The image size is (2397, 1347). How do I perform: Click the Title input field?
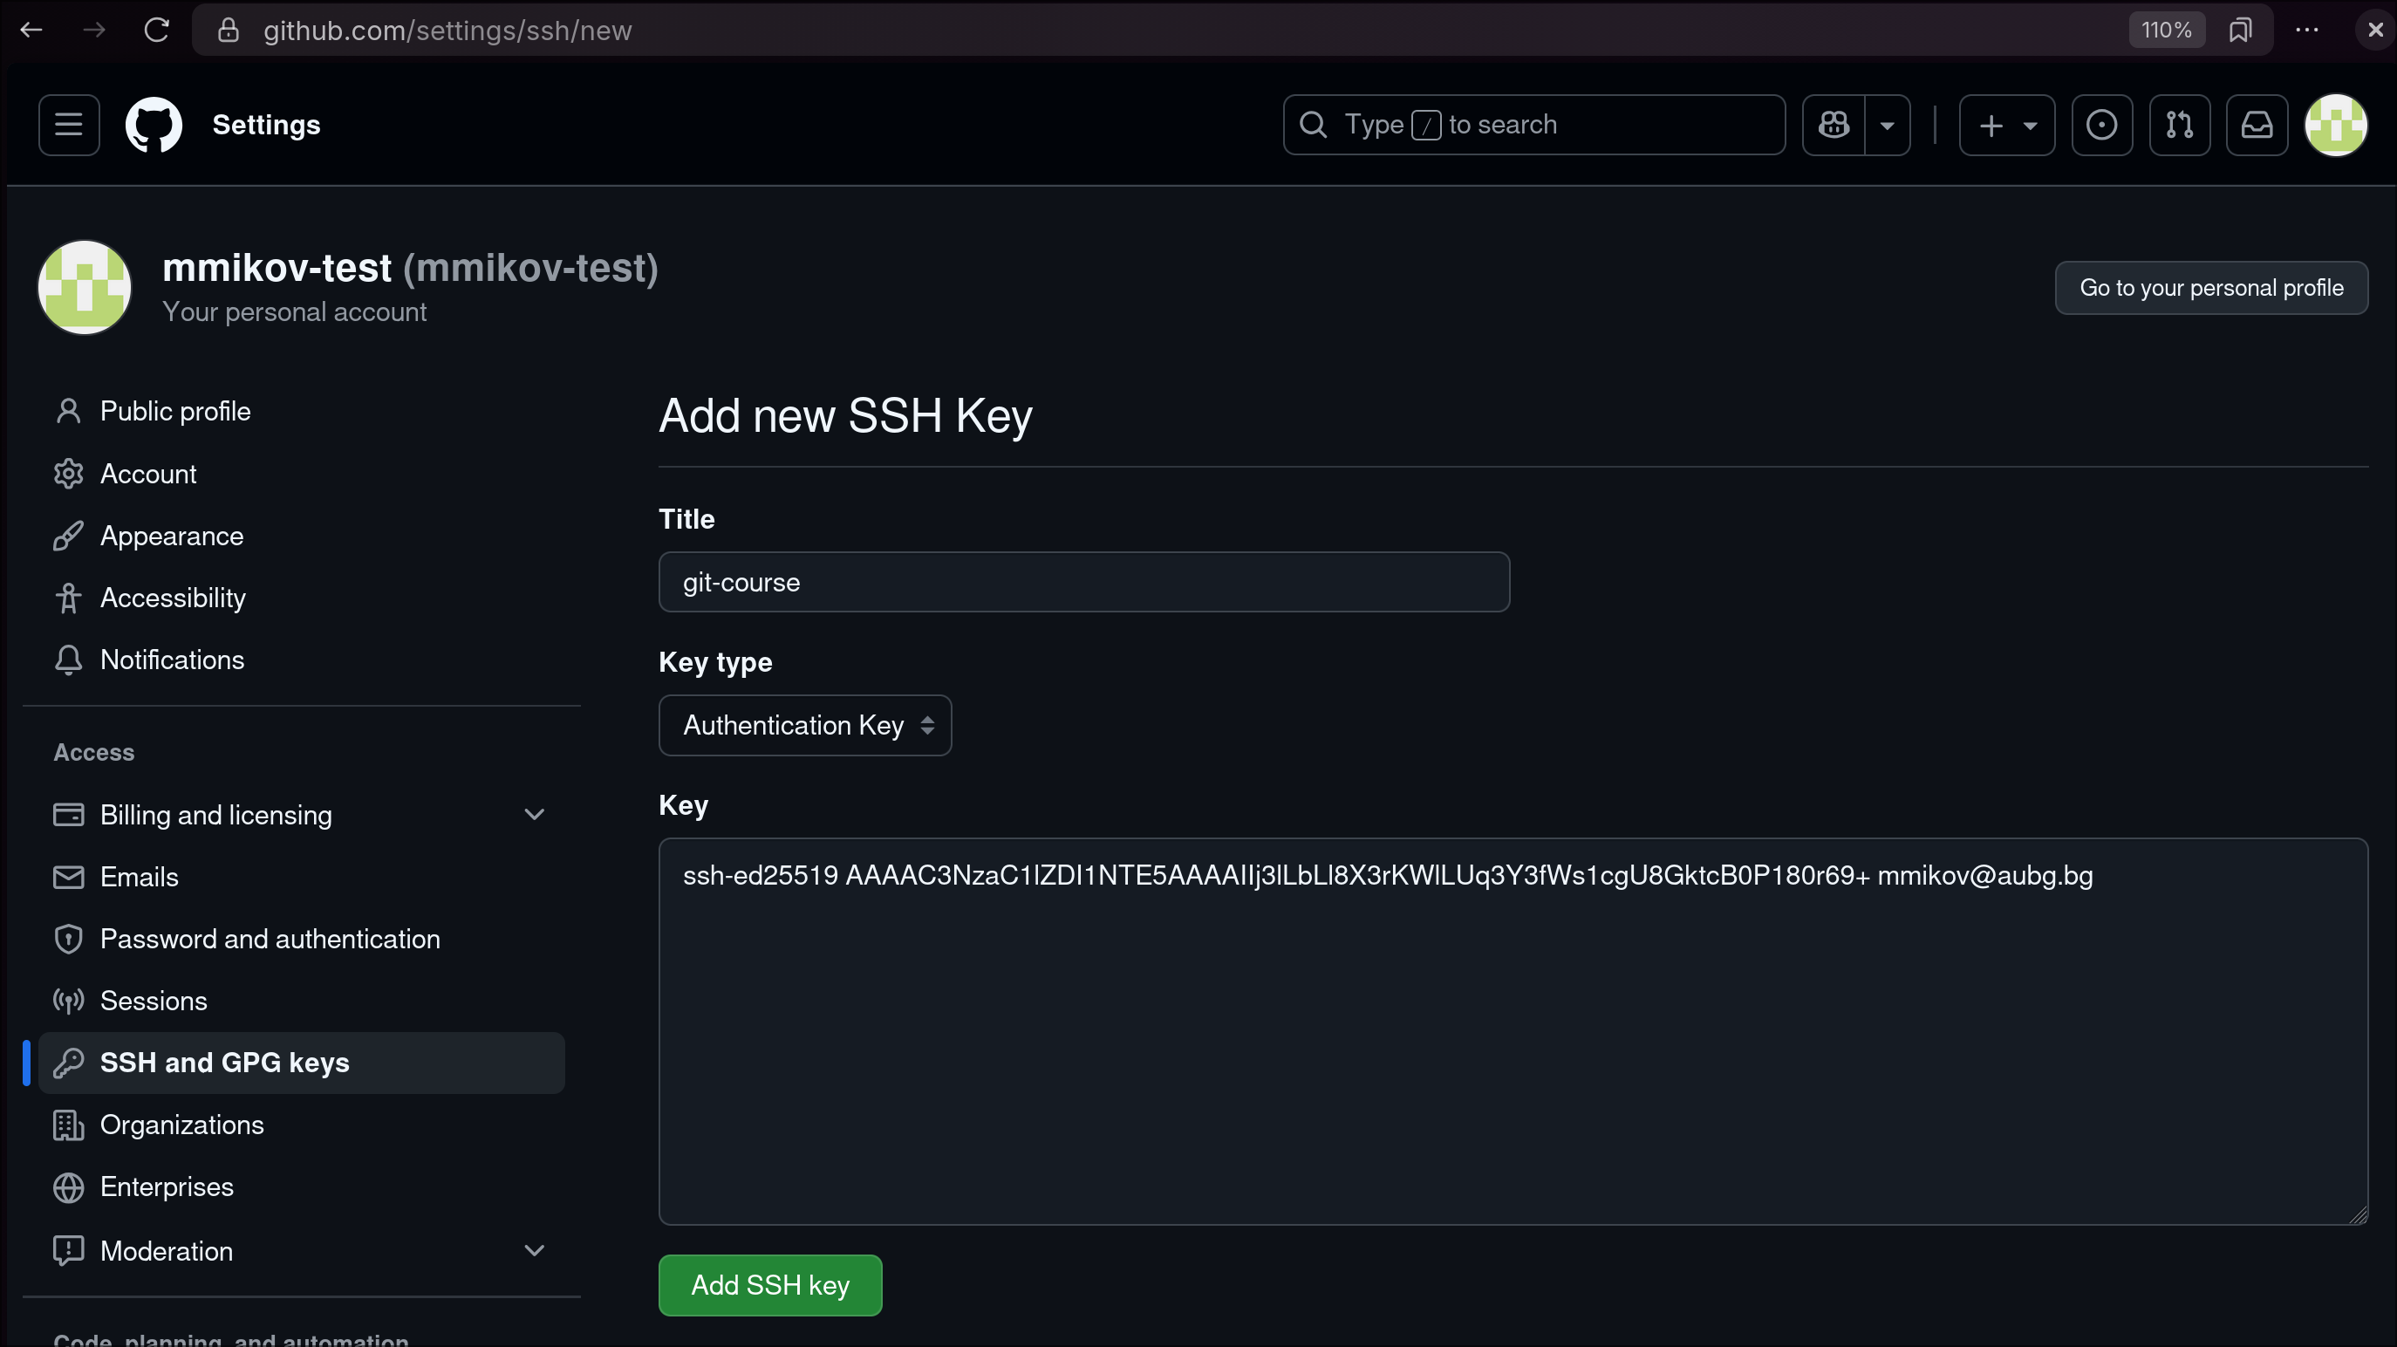(1083, 582)
